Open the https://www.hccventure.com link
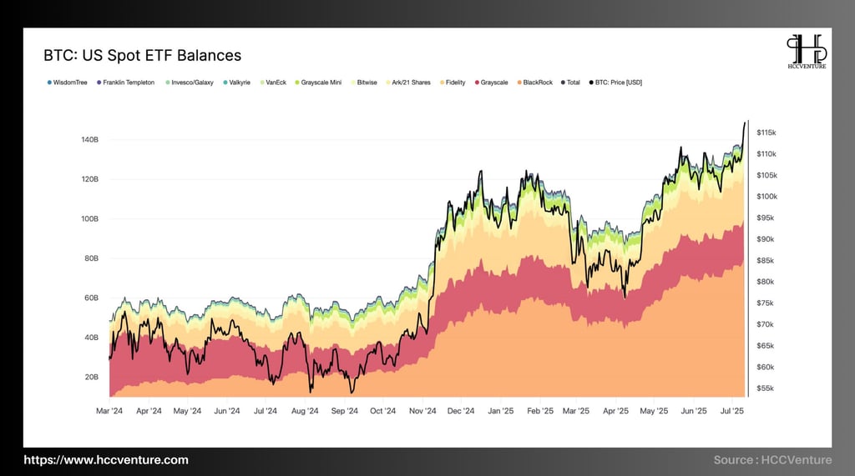855x476 pixels. point(106,459)
